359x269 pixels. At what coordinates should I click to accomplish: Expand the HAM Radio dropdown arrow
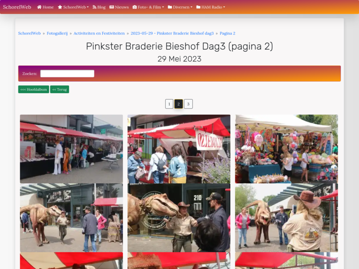224,7
